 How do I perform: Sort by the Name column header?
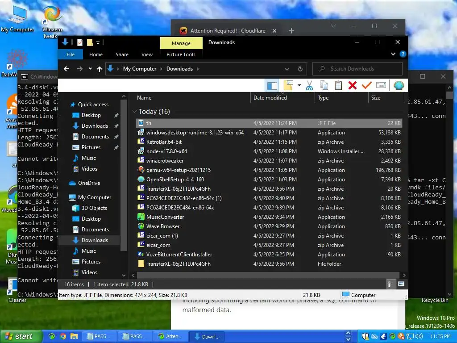(192, 98)
